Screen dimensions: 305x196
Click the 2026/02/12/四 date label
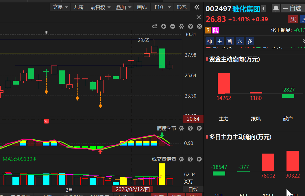coord(133,189)
